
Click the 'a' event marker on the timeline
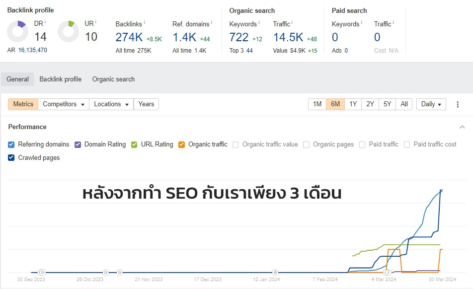(275, 272)
